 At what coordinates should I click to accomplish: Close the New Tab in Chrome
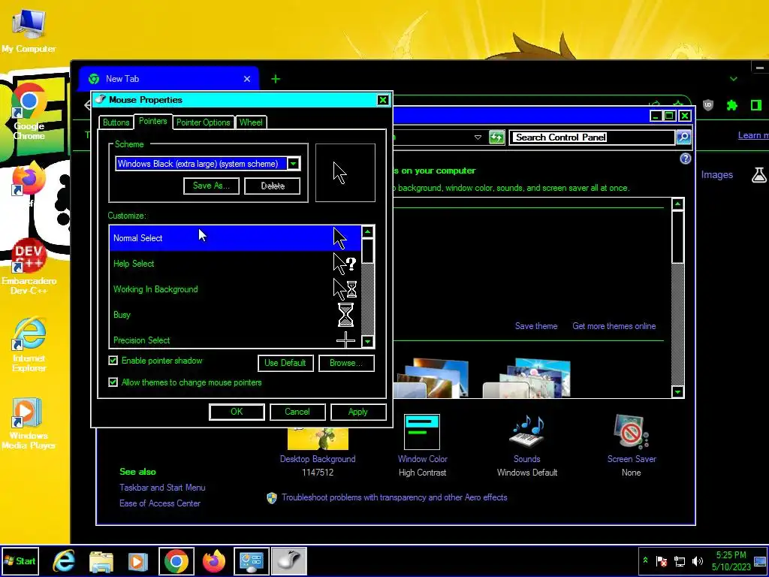pyautogui.click(x=246, y=78)
